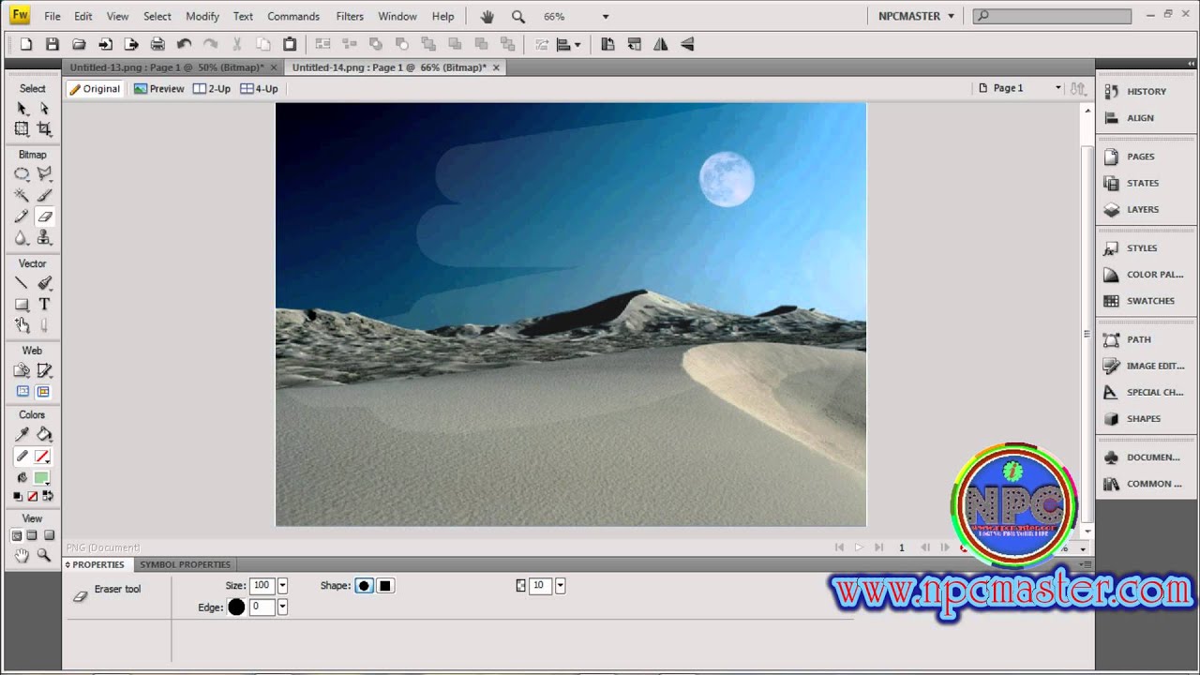Click the Print toolbar icon
The height and width of the screenshot is (675, 1200).
tap(157, 44)
